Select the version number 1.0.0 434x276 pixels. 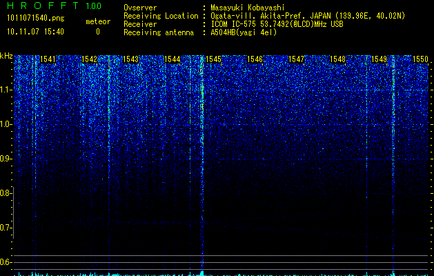click(x=94, y=6)
